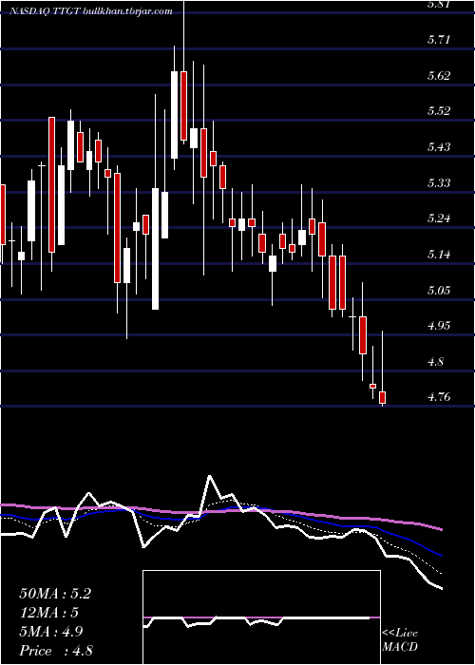The image size is (475, 665).
Task: Click the 50MA : 5.2 readout
Action: (55, 594)
